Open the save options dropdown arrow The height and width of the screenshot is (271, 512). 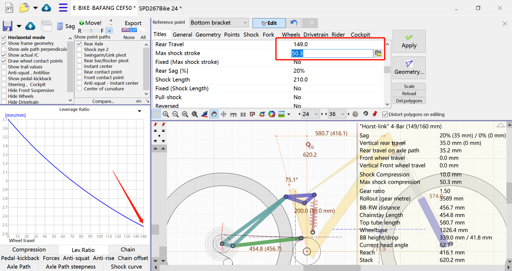19,26
